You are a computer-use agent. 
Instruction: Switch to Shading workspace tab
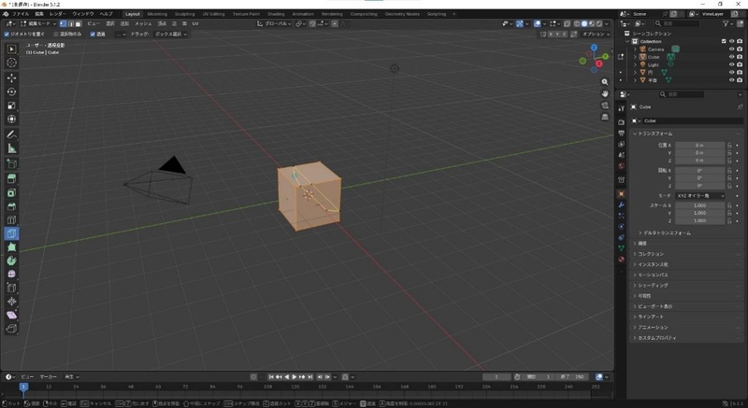[276, 14]
